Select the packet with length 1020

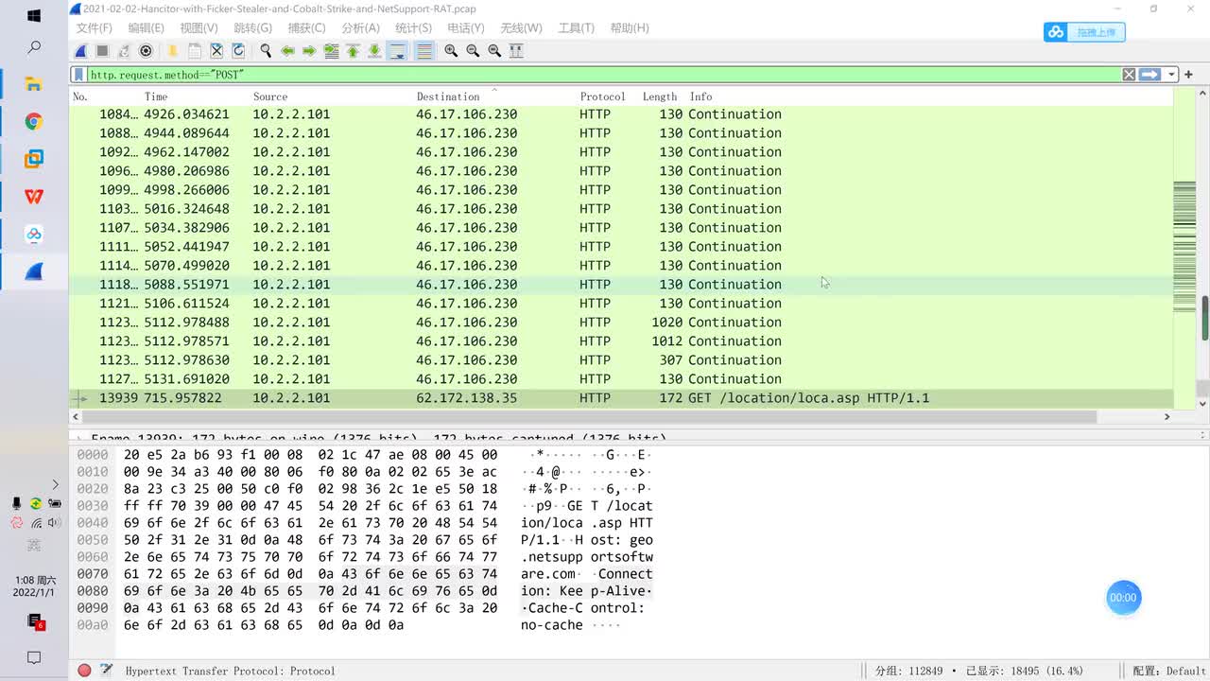621,323
